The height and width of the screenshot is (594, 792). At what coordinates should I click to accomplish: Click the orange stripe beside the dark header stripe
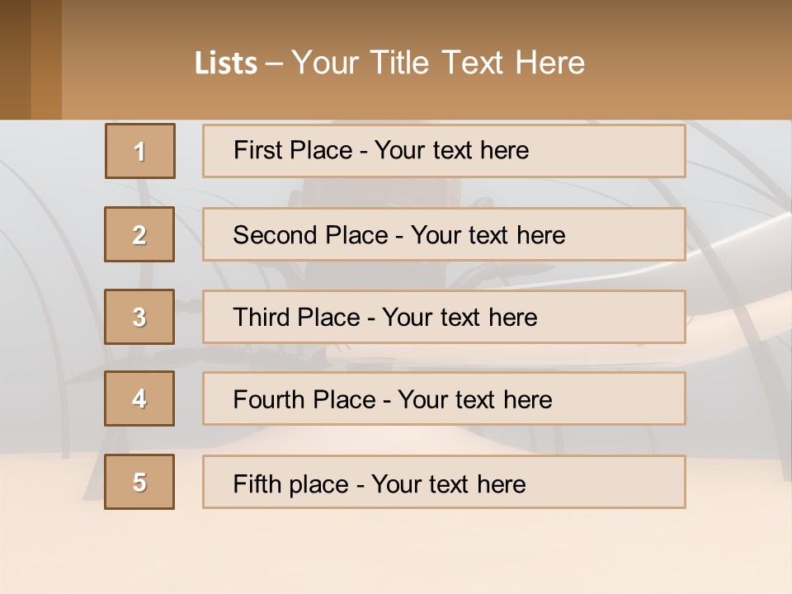46,59
